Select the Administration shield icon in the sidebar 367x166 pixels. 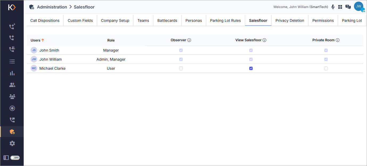coord(12,132)
